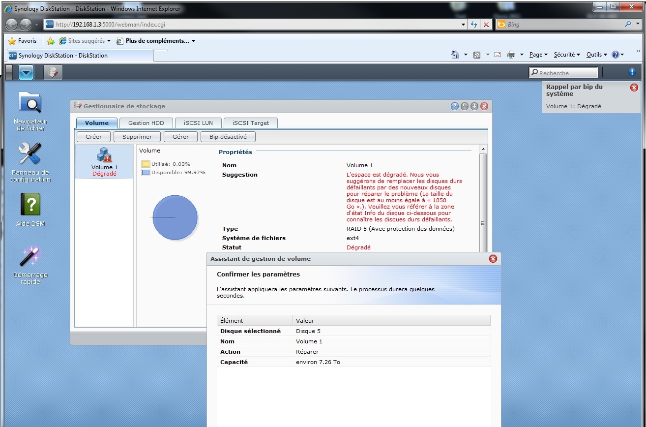This screenshot has width=646, height=427.
Task: Open the Outils menu
Action: (596, 55)
